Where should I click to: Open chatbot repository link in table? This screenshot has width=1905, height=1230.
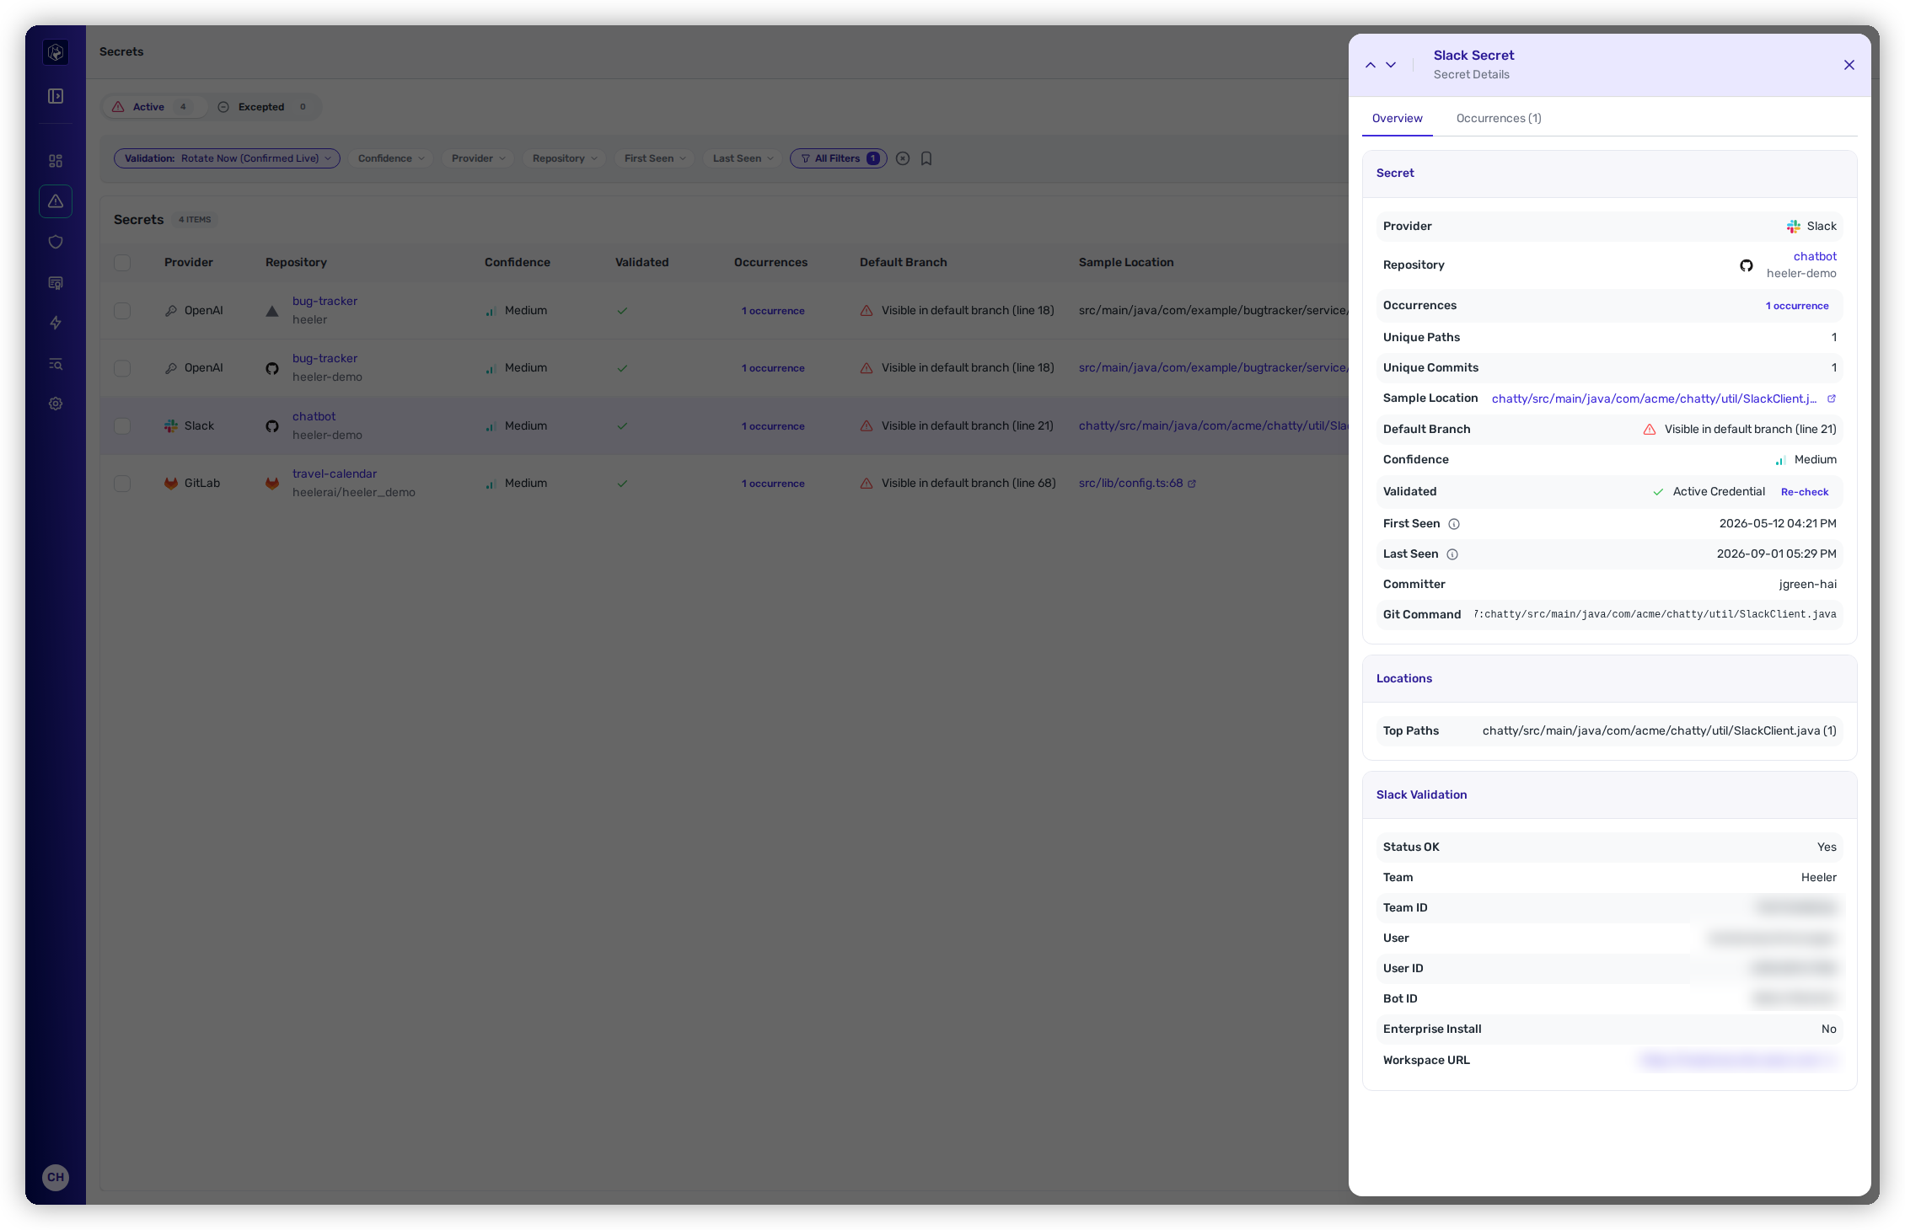pyautogui.click(x=314, y=417)
